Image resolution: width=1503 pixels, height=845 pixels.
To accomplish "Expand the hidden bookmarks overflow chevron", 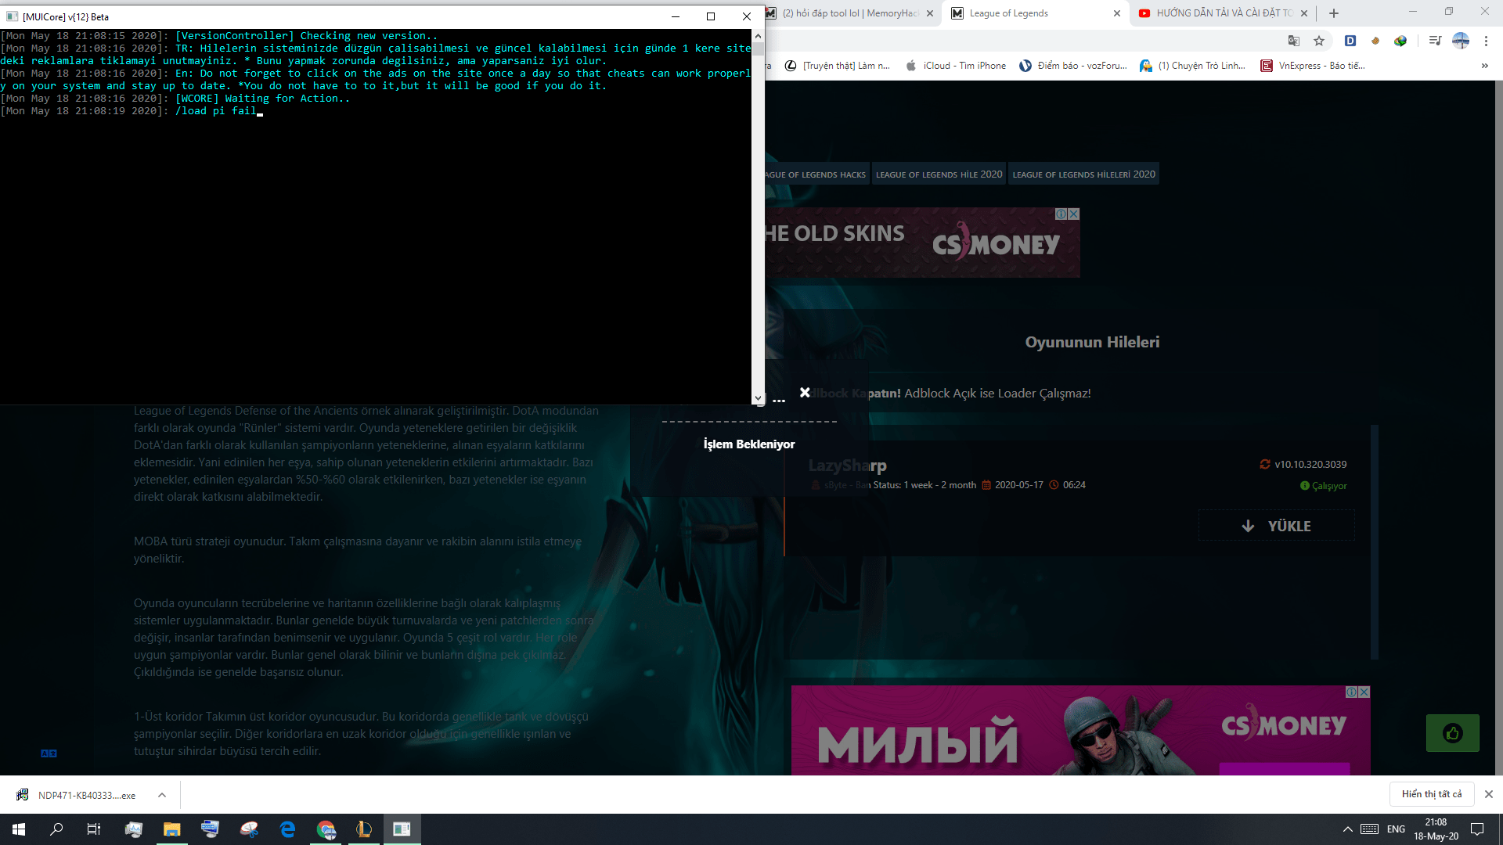I will (1485, 66).
